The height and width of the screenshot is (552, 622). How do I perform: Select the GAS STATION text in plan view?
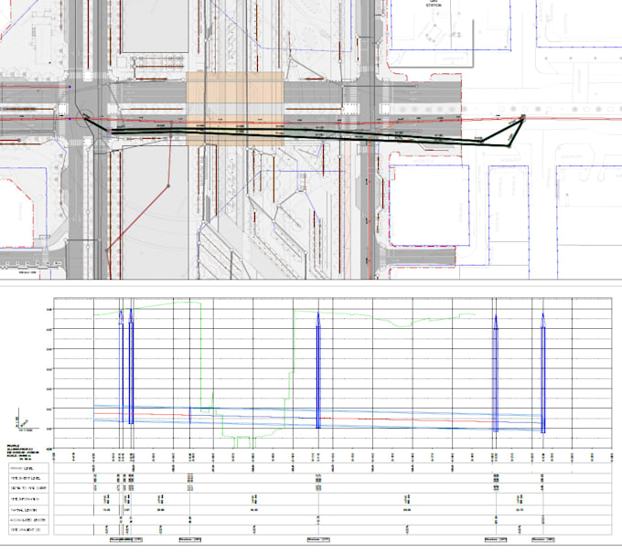click(434, 3)
